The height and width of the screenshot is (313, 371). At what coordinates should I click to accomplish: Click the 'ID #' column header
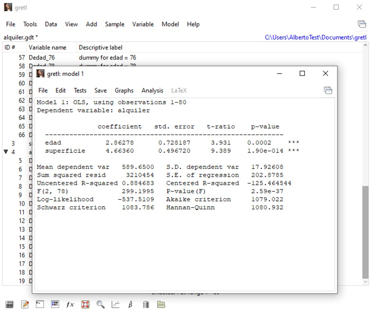point(14,47)
